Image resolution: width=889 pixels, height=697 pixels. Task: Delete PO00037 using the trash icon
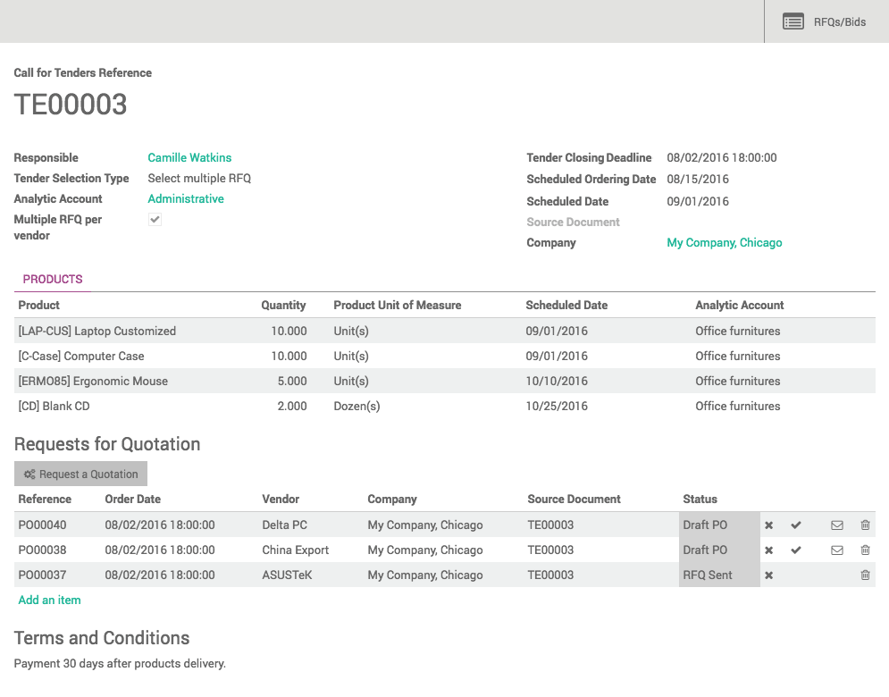click(x=865, y=575)
